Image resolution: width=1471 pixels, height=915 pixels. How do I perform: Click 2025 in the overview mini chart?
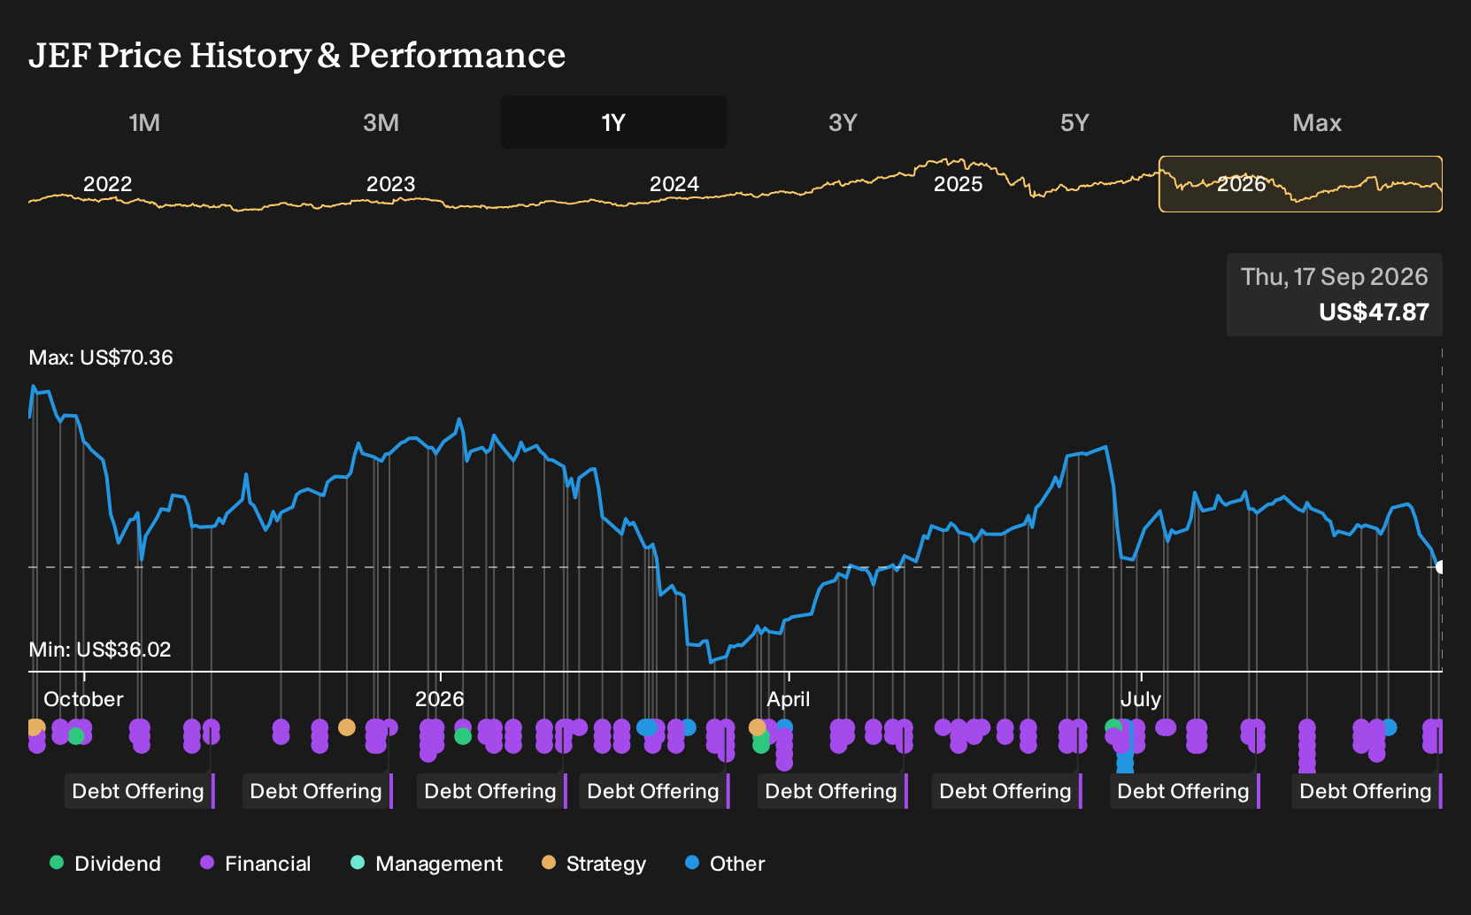(958, 184)
